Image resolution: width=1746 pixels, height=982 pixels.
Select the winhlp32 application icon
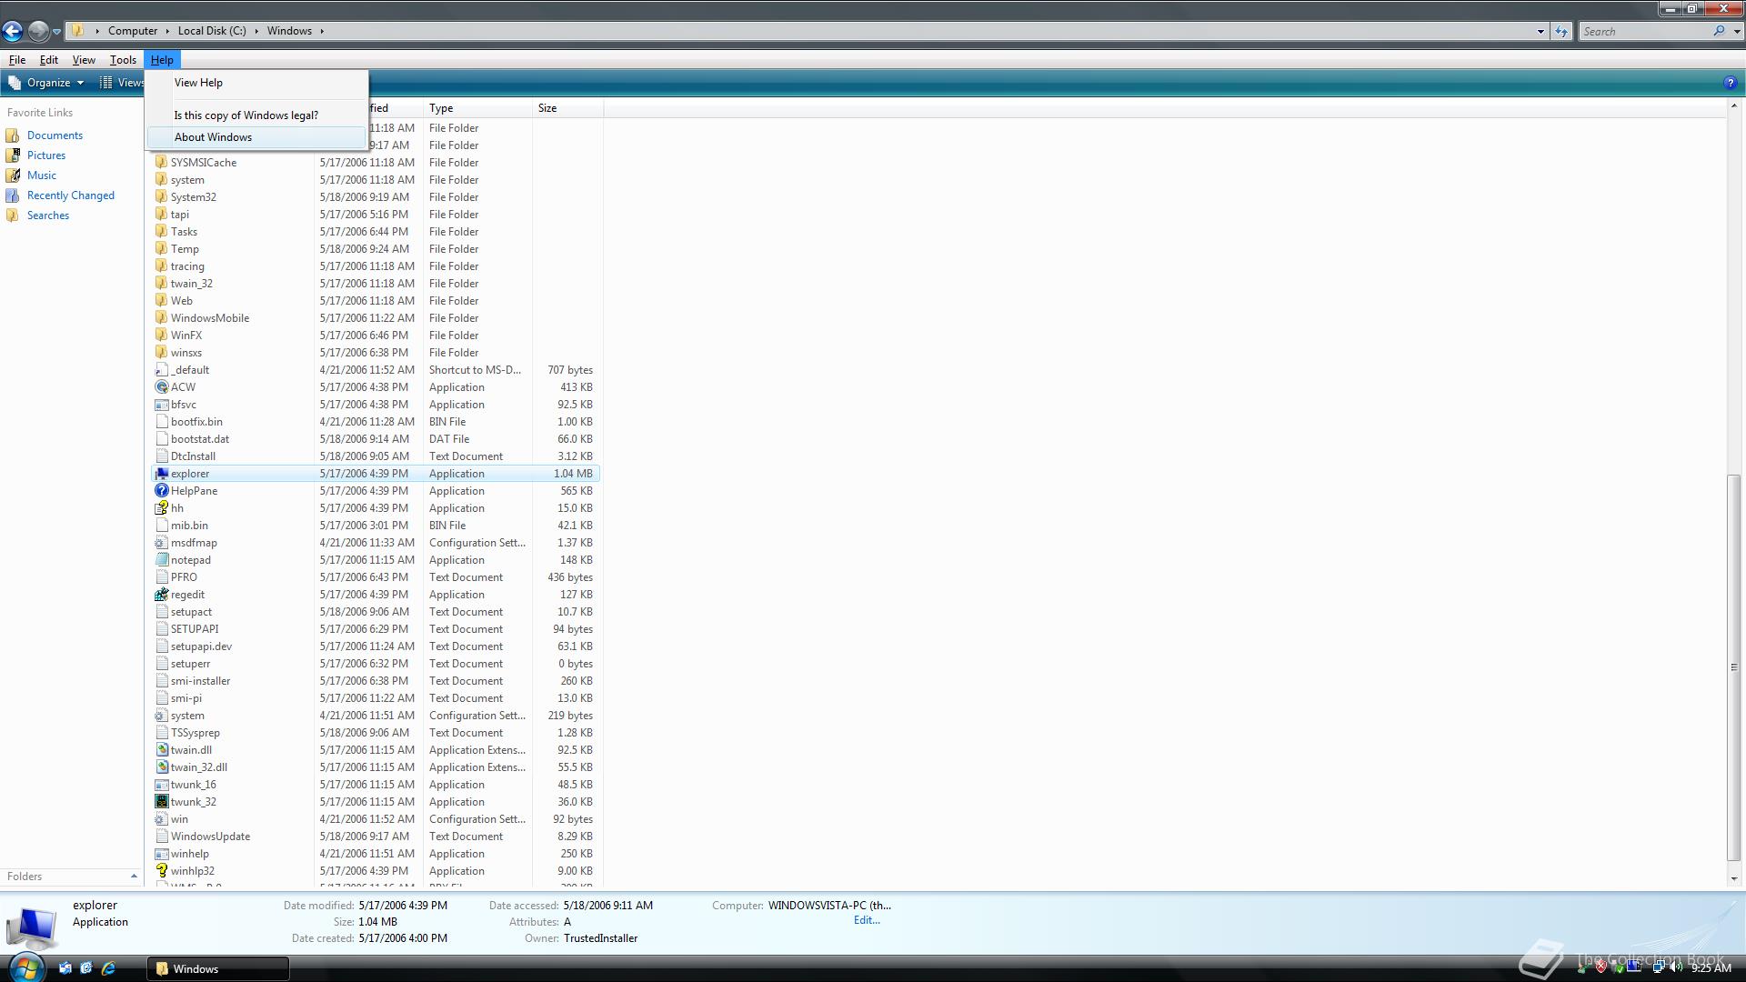click(162, 871)
